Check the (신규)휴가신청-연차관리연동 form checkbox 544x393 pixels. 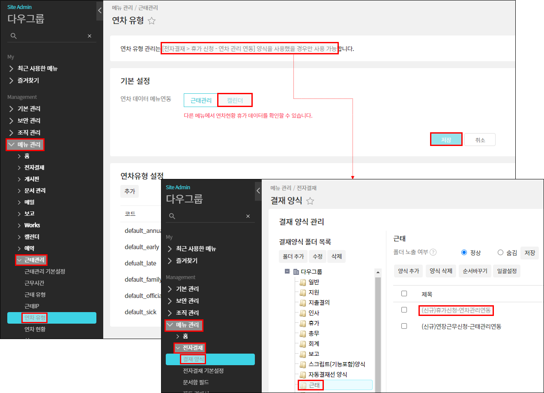(x=404, y=310)
